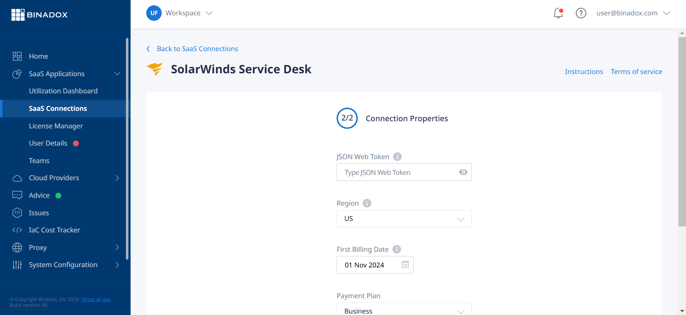Click the 2/2 step indicator

coord(347,118)
